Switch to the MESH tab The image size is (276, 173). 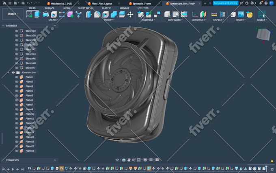[x=67, y=8]
